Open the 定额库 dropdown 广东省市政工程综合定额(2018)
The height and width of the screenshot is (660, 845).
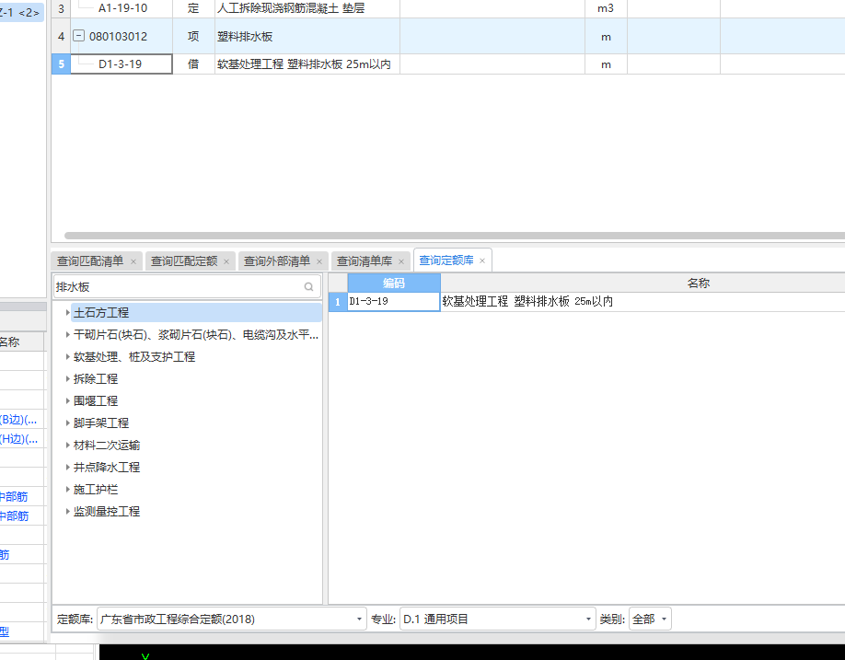[x=232, y=619]
